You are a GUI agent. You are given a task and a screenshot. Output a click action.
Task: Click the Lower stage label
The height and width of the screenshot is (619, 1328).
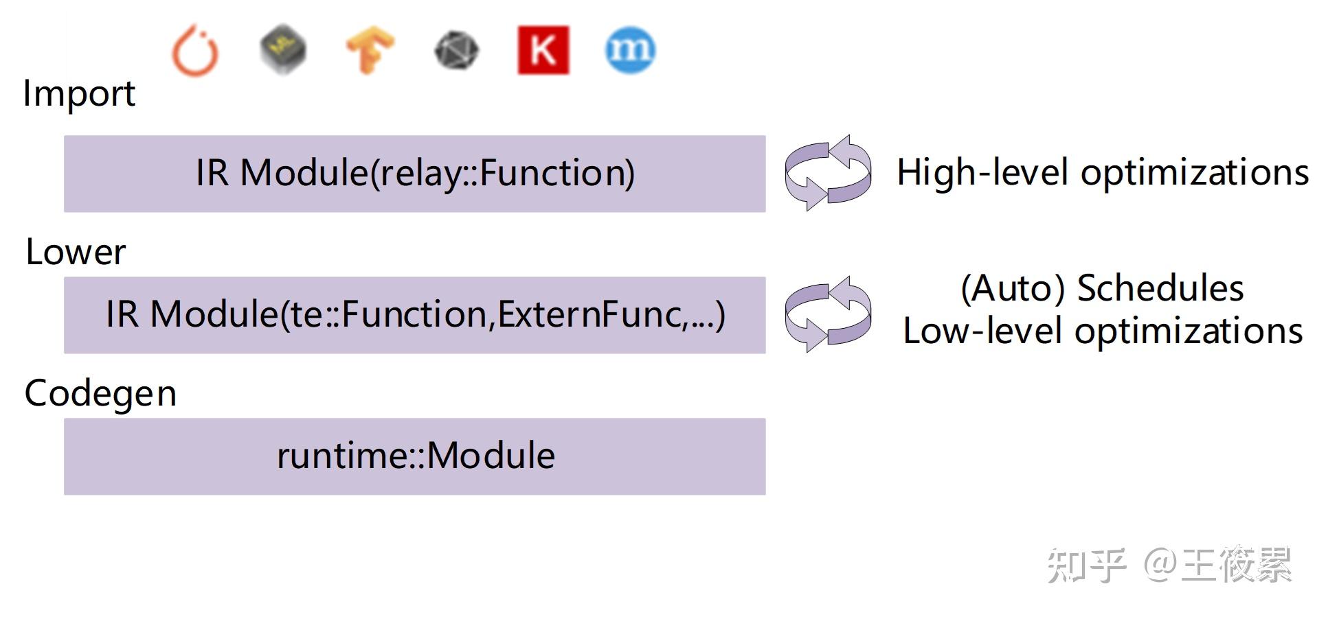76,252
